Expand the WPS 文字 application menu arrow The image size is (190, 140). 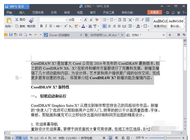pyautogui.click(x=28, y=7)
